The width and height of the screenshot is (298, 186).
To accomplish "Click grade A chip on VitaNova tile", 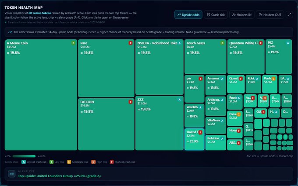I will [x=222, y=121].
